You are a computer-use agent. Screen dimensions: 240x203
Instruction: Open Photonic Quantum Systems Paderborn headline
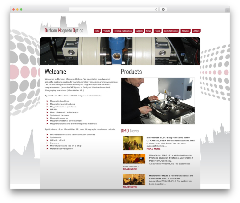[x=171, y=158]
